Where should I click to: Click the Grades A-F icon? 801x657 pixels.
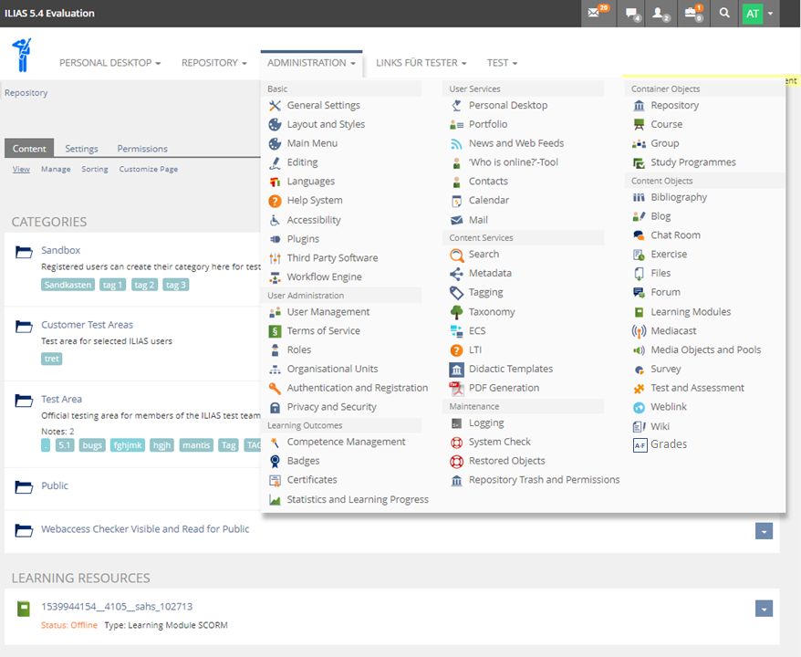(640, 445)
